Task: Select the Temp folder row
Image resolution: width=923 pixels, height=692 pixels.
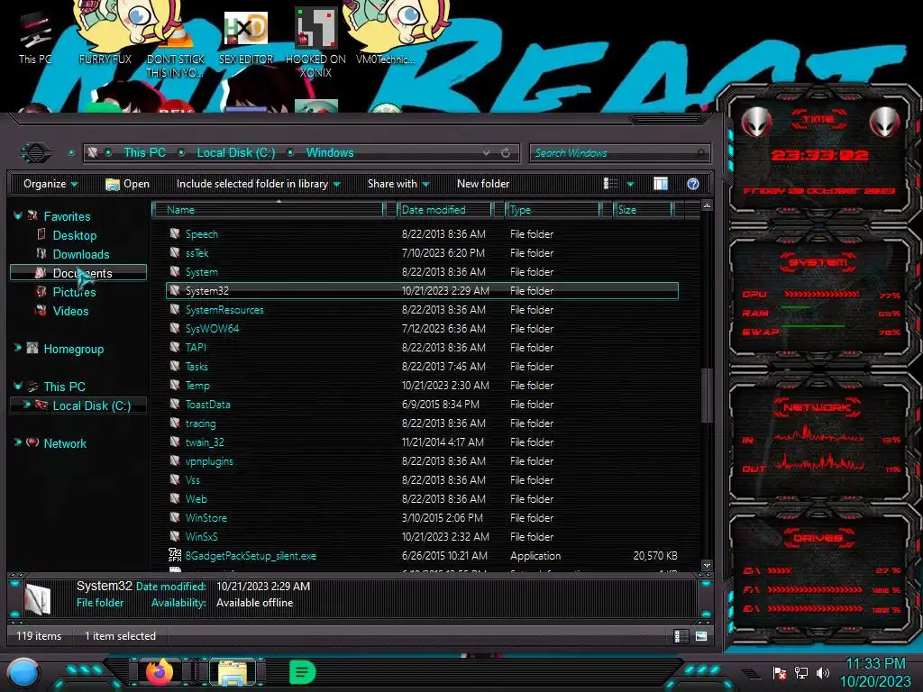Action: click(422, 386)
